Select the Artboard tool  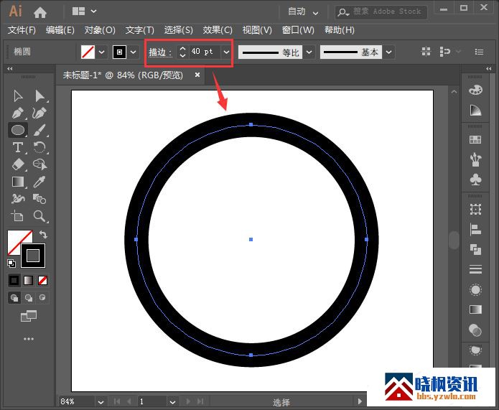(17, 216)
